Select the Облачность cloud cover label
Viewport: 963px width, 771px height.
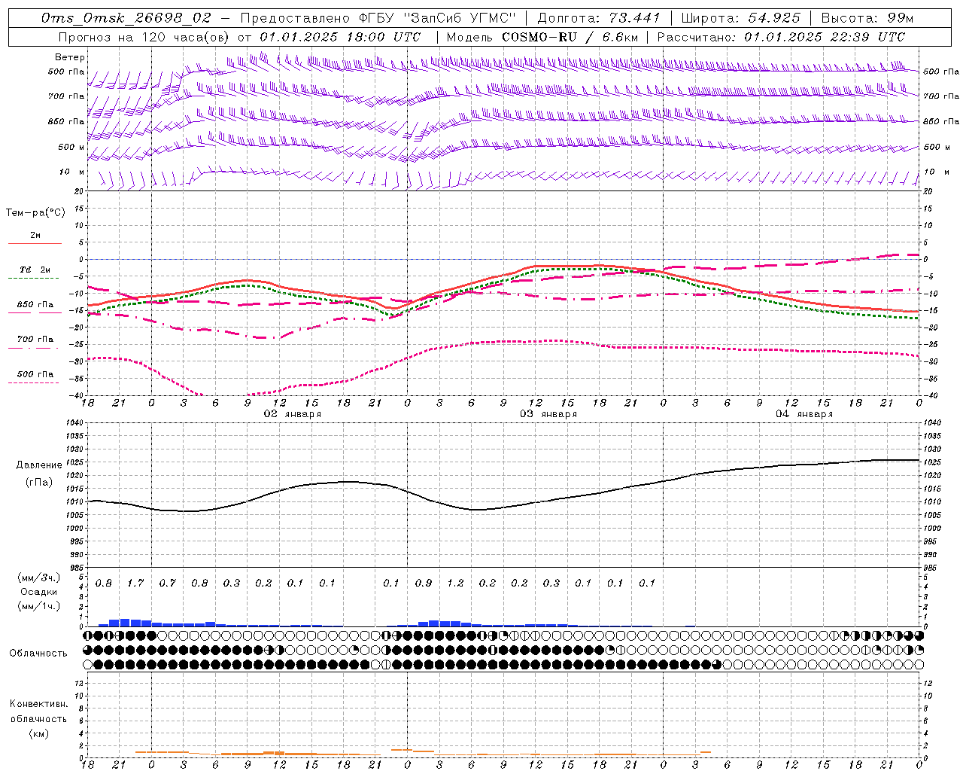[x=38, y=653]
